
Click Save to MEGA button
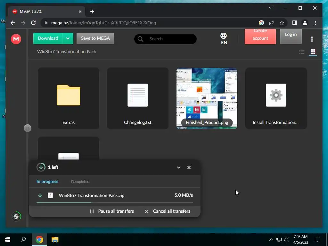point(95,38)
